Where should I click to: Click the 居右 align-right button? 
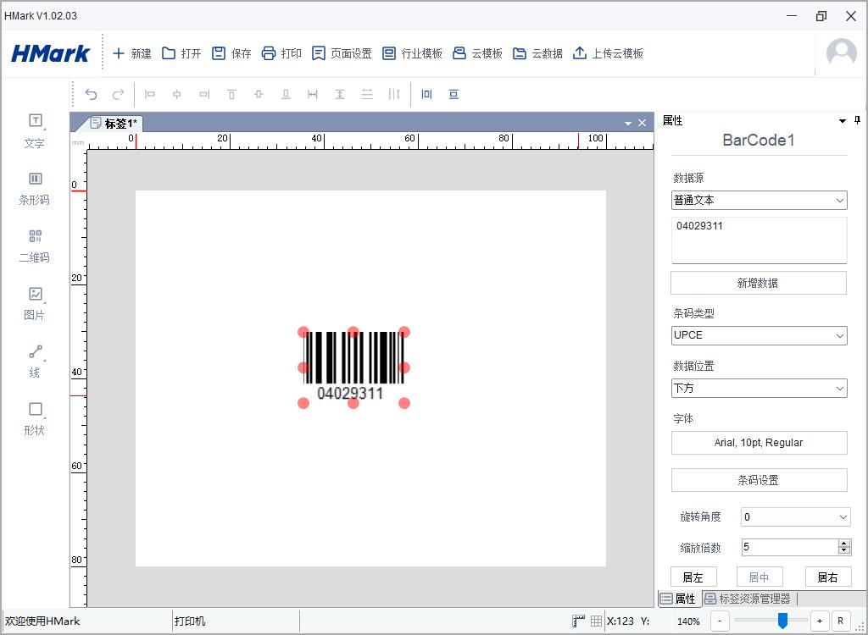pos(827,577)
